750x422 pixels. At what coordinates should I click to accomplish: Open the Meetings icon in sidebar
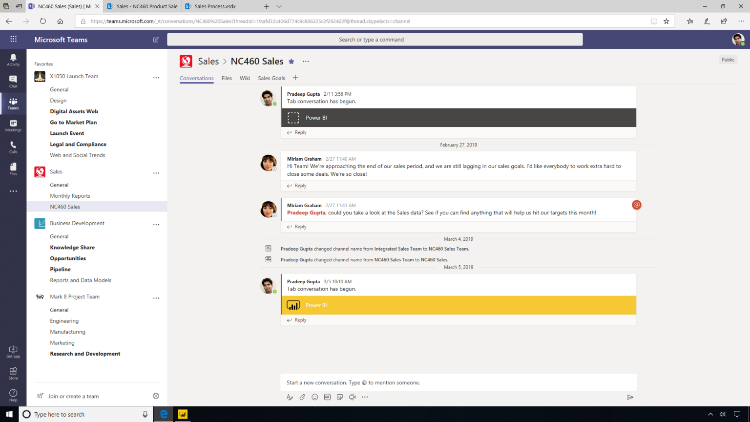(13, 126)
